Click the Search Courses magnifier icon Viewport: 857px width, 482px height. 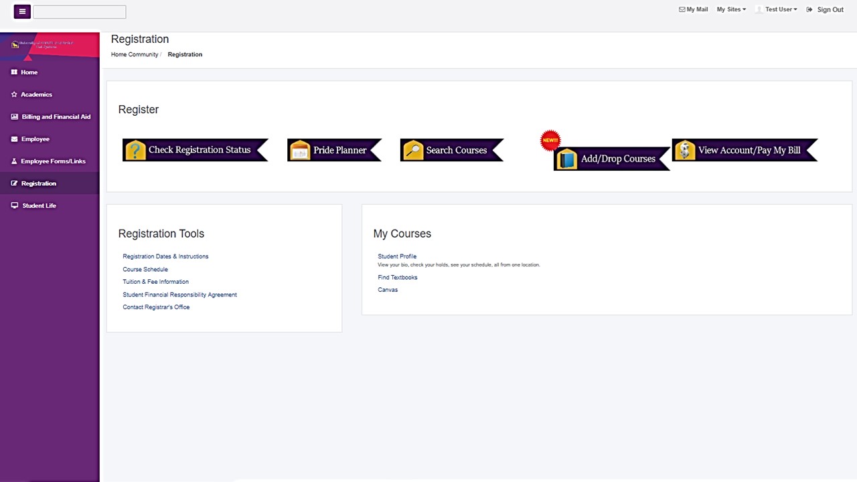(413, 150)
